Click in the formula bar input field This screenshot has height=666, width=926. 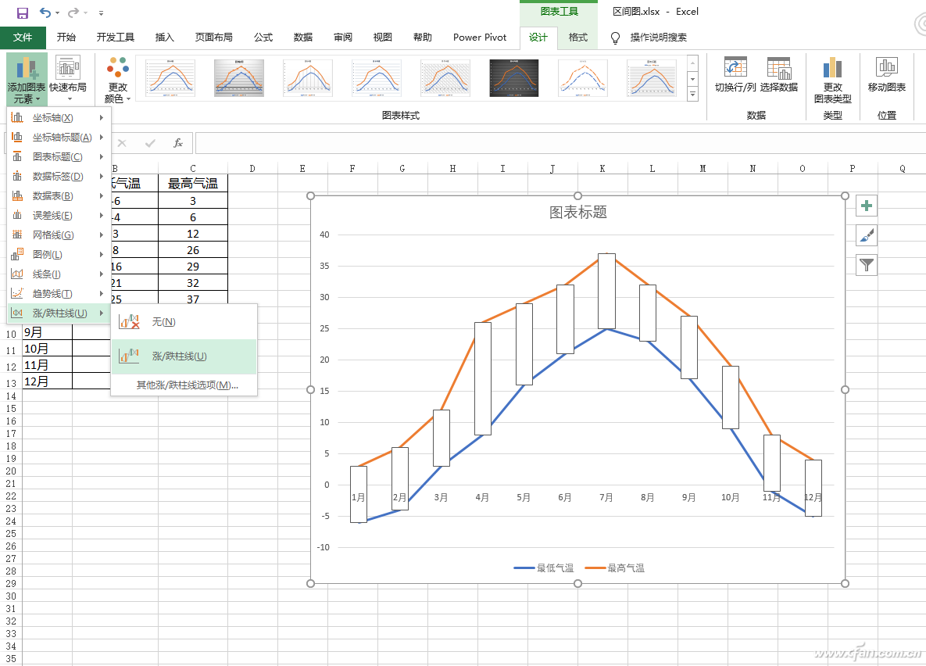click(x=560, y=143)
